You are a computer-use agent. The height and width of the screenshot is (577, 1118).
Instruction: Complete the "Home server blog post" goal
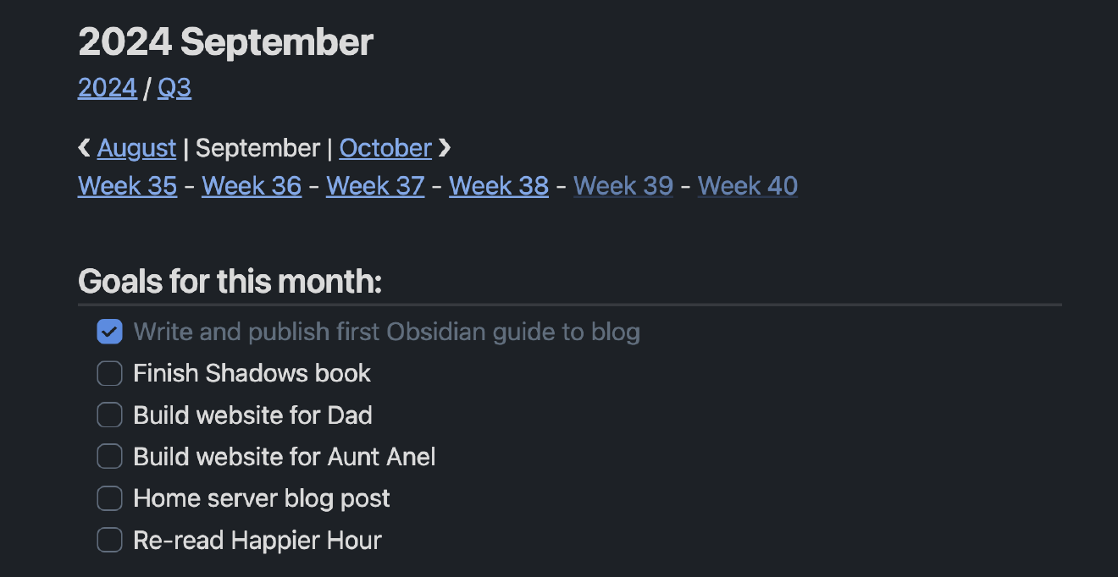coord(109,497)
